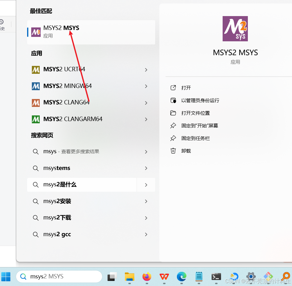This screenshot has width=292, height=286.
Task: Open the Settings gear on the taskbar
Action: 251,277
